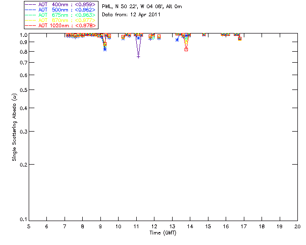This screenshot has width=306, height=245.
Task: Click the x-axis tick label 10
Action: 118,226
